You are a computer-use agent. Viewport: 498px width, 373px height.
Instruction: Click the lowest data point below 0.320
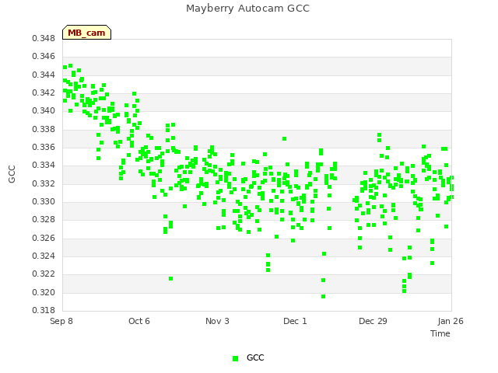click(x=324, y=297)
